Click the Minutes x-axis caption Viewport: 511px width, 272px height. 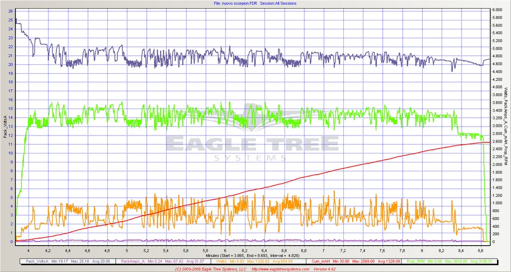pyautogui.click(x=255, y=255)
